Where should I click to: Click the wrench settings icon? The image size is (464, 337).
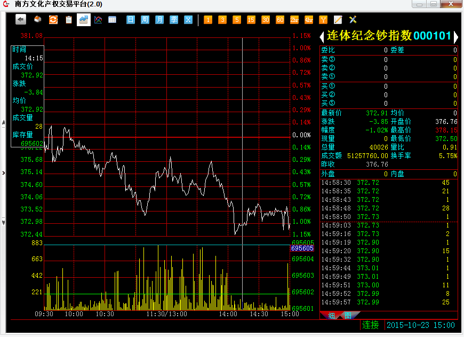(x=352, y=19)
